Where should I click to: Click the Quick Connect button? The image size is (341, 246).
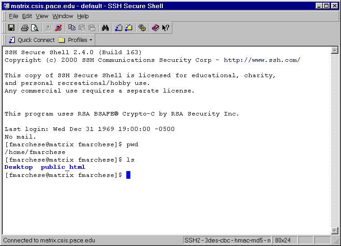click(32, 40)
